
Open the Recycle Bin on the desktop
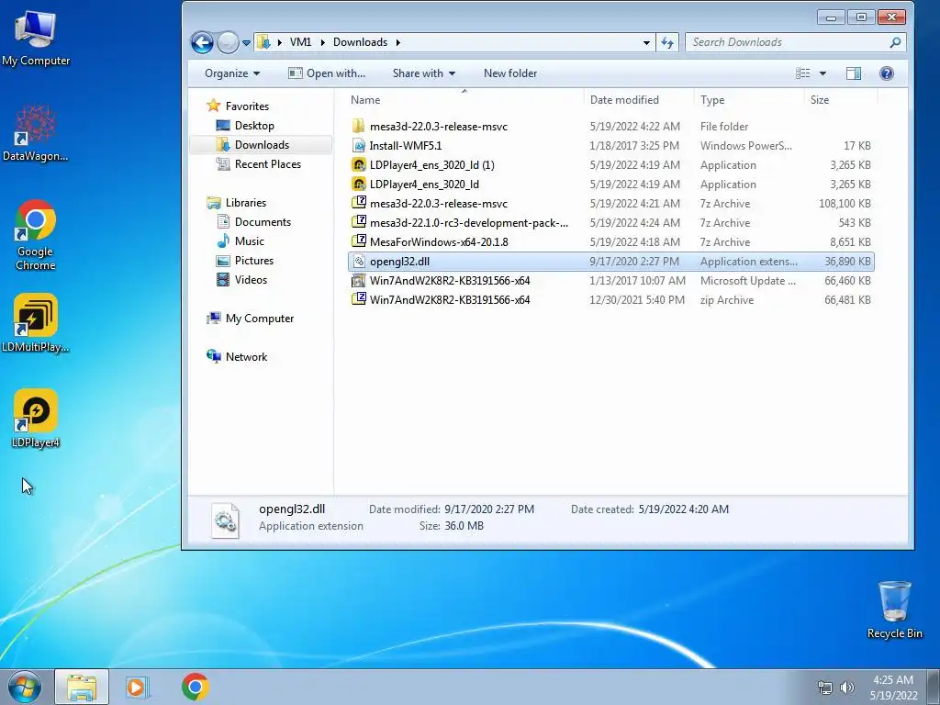click(x=894, y=610)
